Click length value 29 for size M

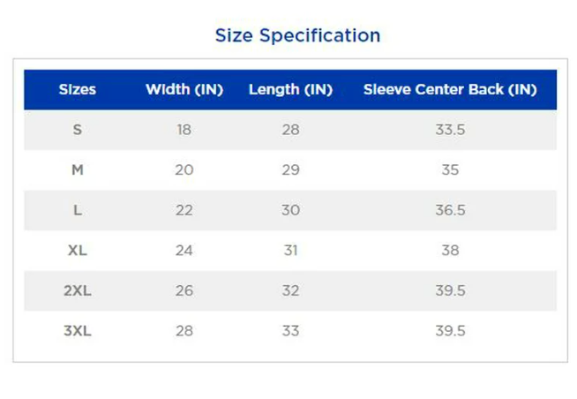(x=290, y=169)
